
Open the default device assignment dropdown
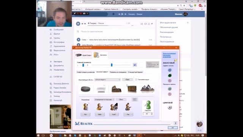[152, 65]
